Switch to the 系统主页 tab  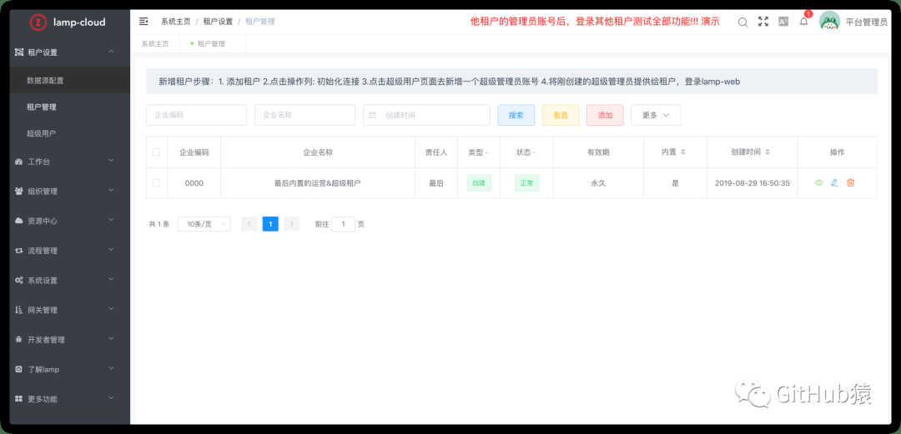pyautogui.click(x=155, y=43)
